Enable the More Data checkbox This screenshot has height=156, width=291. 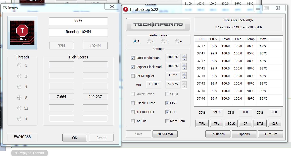167,121
